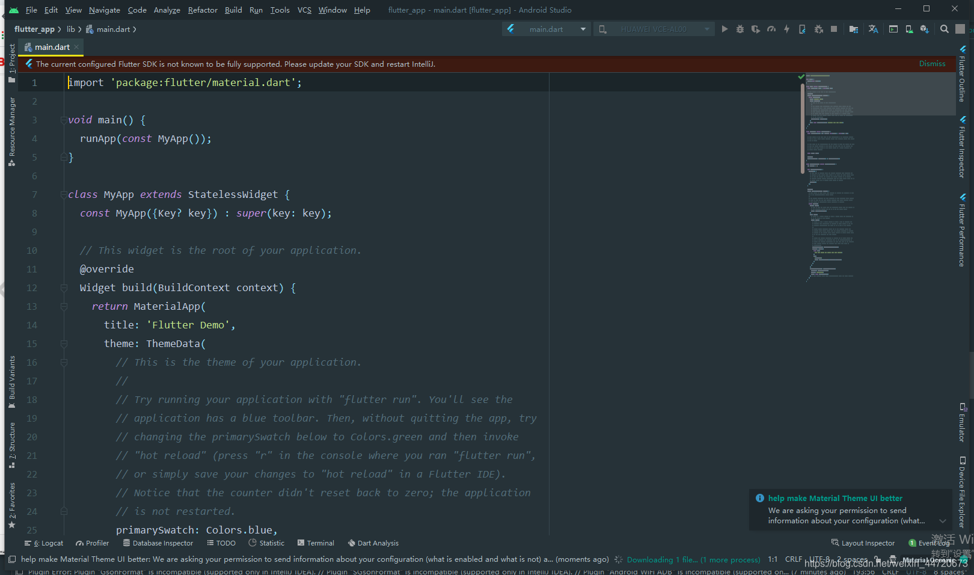Screen dimensions: 974x575
Task: Open the Build menu
Action: (x=233, y=10)
